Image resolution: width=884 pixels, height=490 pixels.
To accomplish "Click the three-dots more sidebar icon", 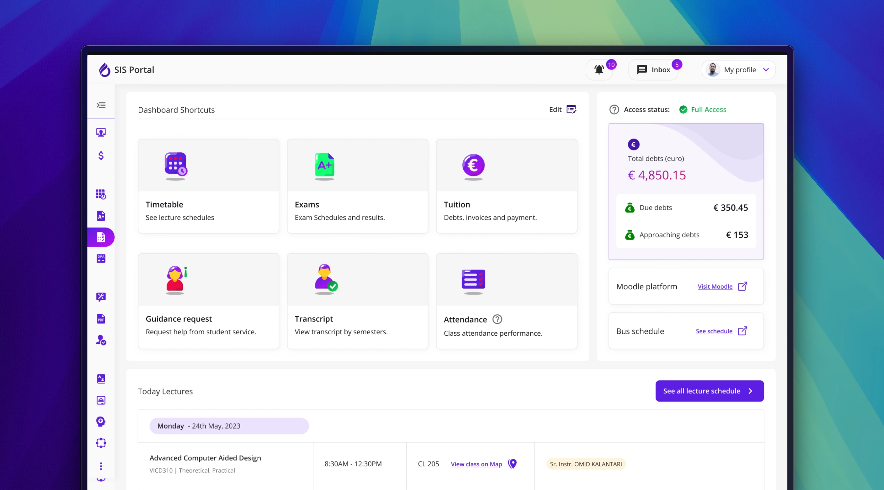I will point(101,466).
